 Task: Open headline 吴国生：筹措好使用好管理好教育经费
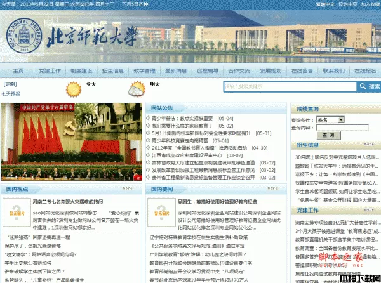[217, 201]
